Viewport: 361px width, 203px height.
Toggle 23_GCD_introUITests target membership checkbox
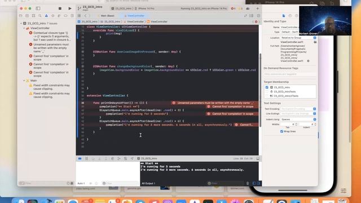[267, 96]
